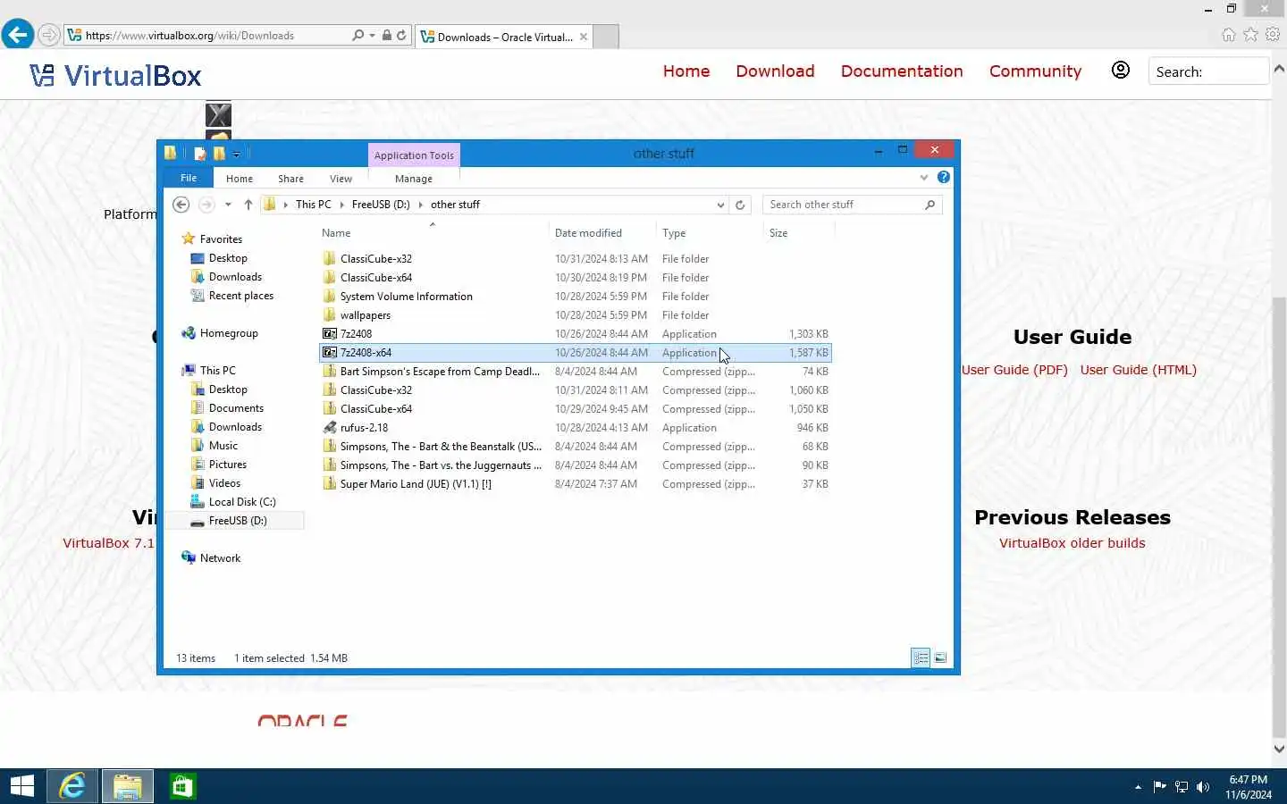The width and height of the screenshot is (1287, 804).
Task: Select System Volume Information folder
Action: coord(576,297)
